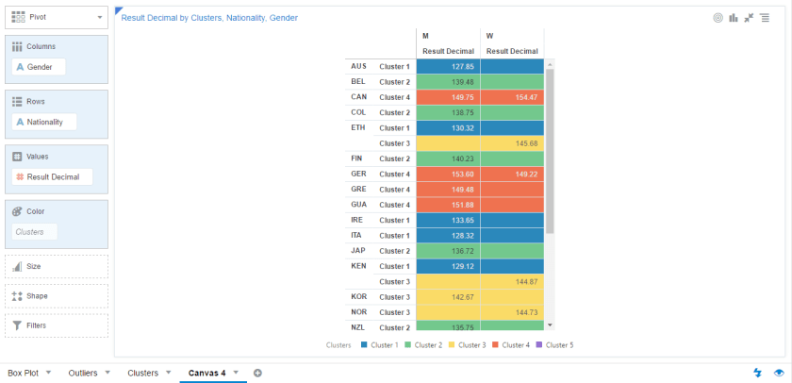Click the table's vertical scrollbar down arrow
Viewport: 792px width, 383px height.
click(x=550, y=324)
